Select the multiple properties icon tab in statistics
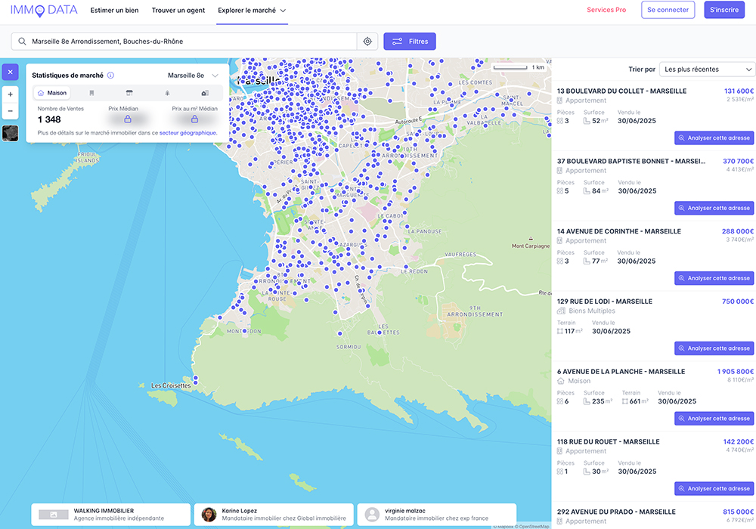Viewport: 756px width, 529px height. pyautogui.click(x=205, y=93)
